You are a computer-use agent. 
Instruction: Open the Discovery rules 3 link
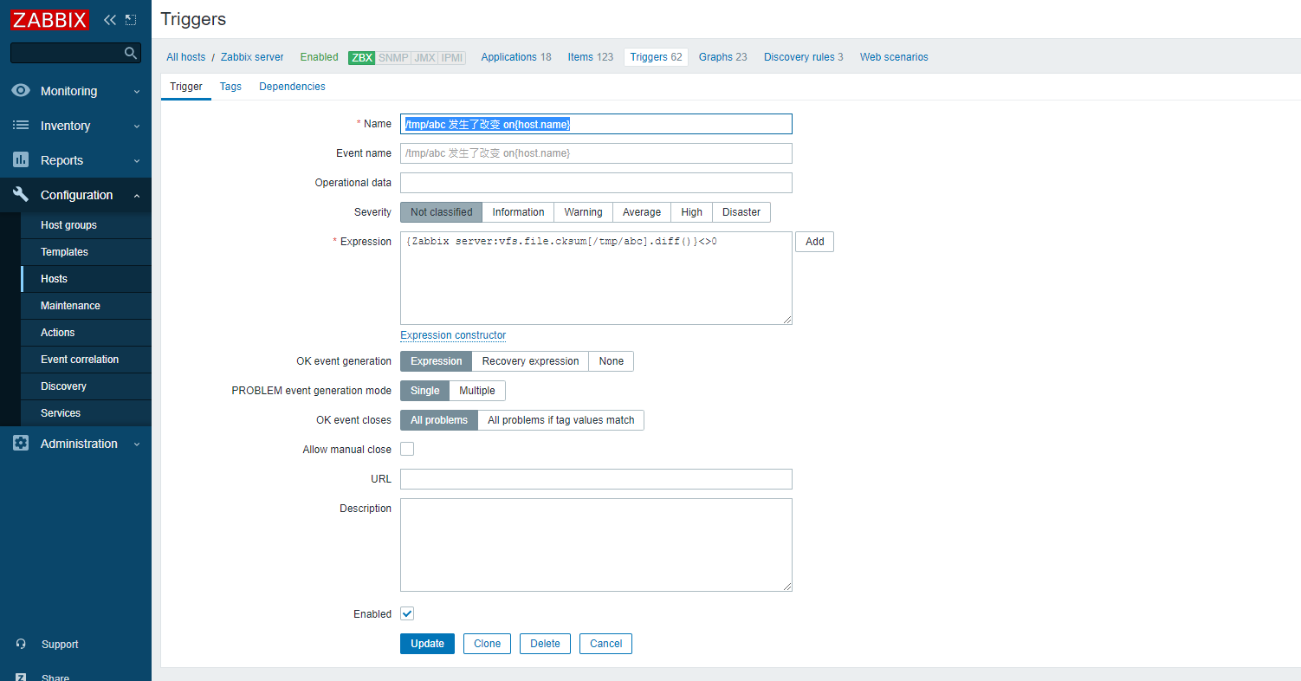pos(804,57)
